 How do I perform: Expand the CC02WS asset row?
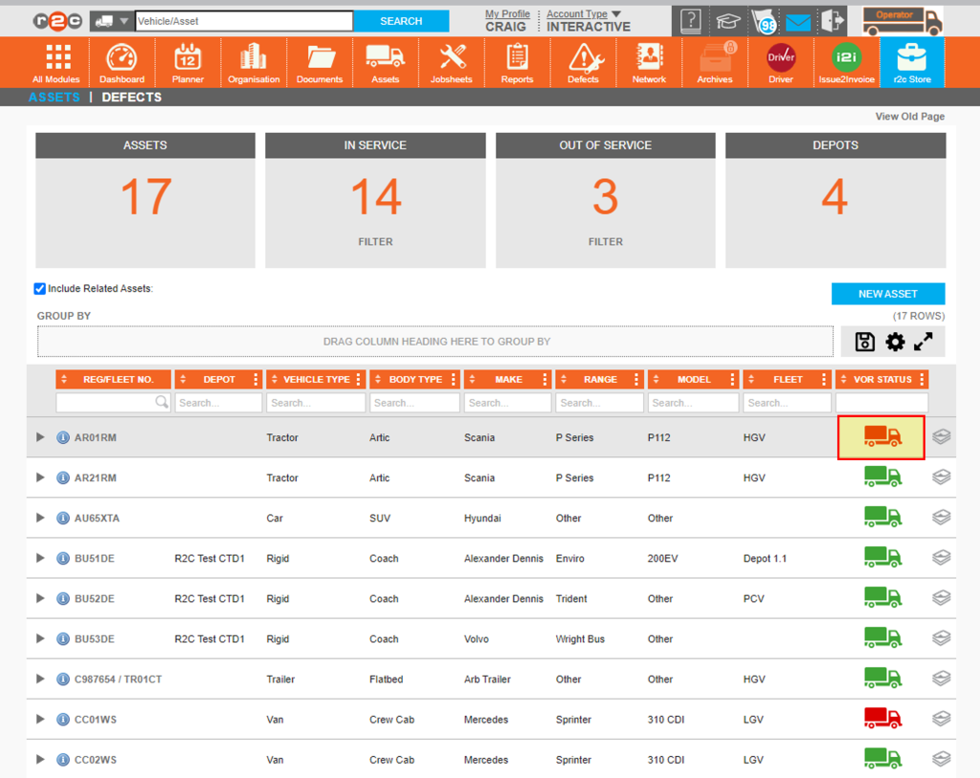40,759
